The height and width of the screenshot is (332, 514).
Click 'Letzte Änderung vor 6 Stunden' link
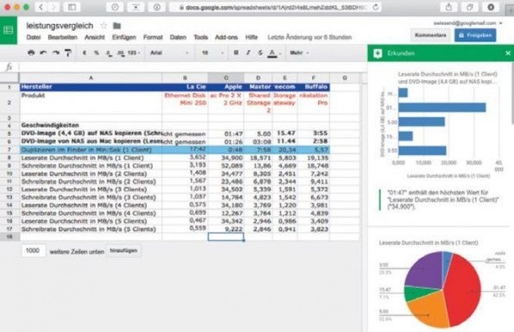(x=310, y=37)
